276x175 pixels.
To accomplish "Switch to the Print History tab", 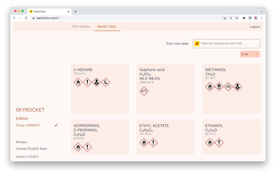I will (x=81, y=27).
